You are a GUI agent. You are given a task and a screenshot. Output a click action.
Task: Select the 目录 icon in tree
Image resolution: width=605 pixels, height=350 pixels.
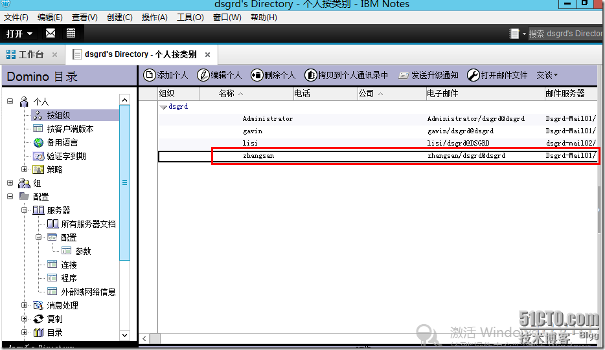(x=38, y=333)
